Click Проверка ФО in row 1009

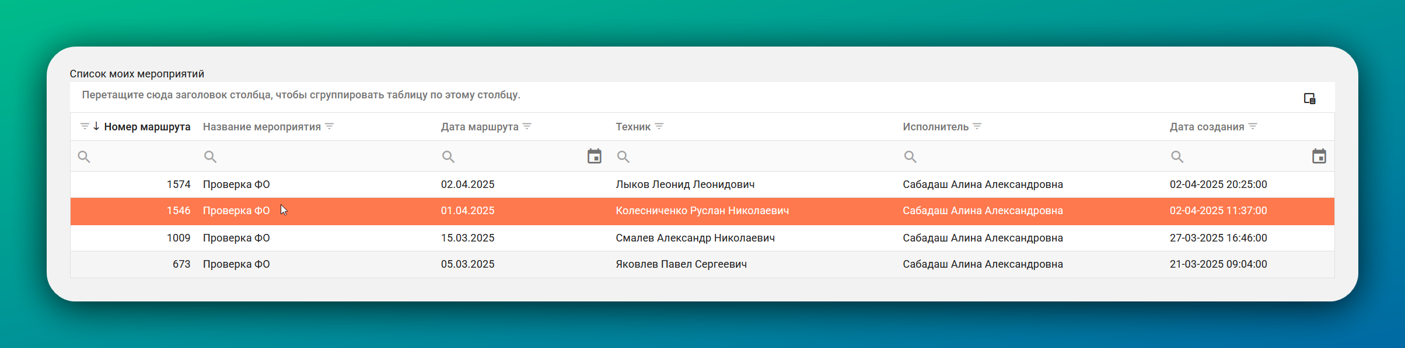point(236,238)
